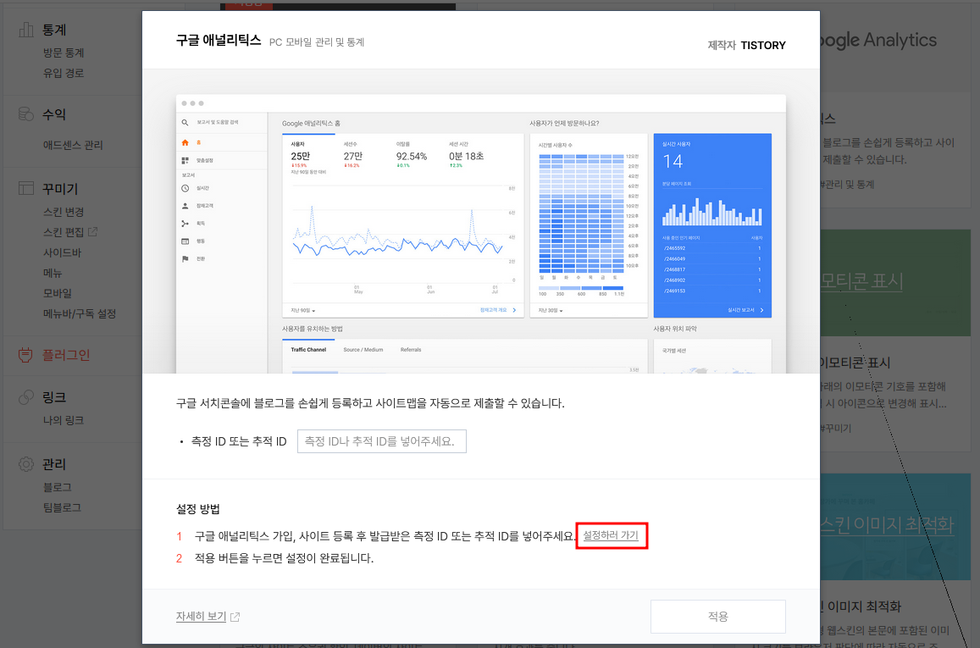Open 방문 통계 in sidebar

pyautogui.click(x=64, y=53)
